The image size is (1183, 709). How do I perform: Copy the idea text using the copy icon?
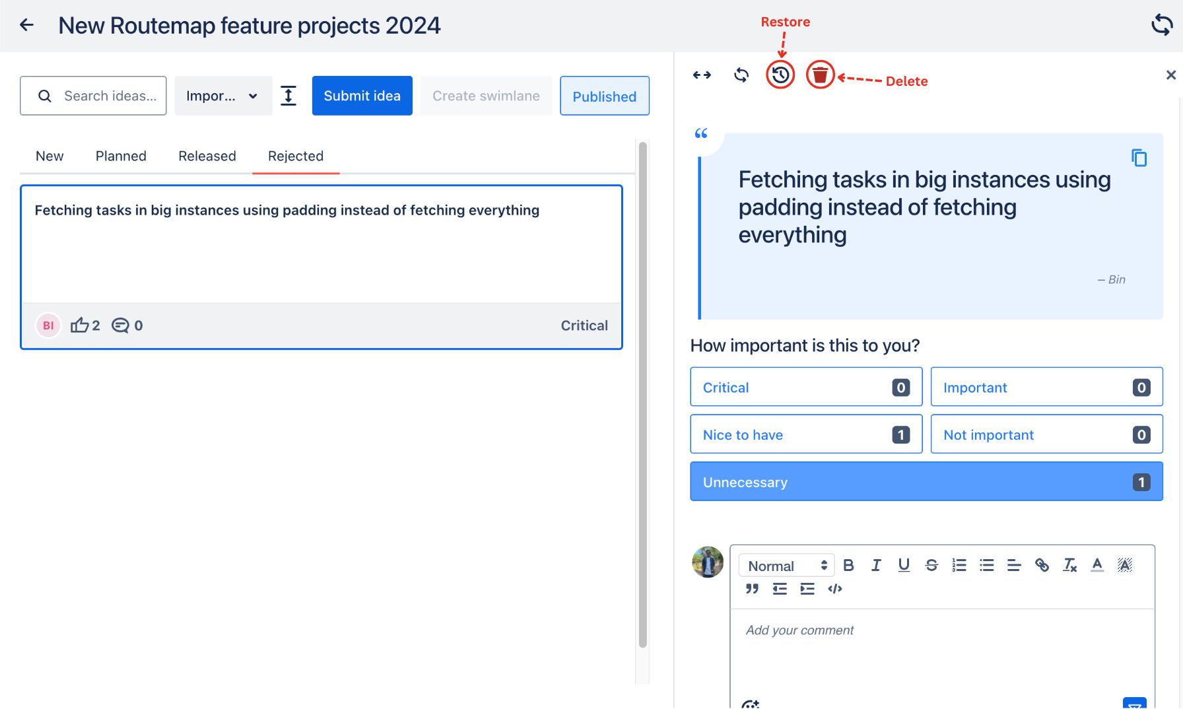tap(1140, 158)
